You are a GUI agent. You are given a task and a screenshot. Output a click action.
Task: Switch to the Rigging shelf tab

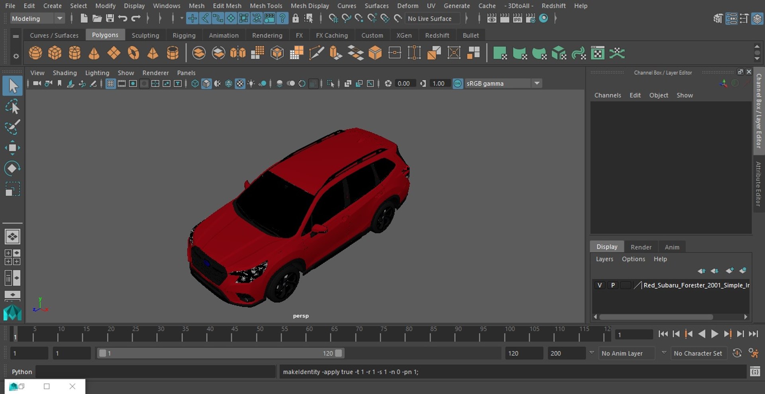pos(184,35)
